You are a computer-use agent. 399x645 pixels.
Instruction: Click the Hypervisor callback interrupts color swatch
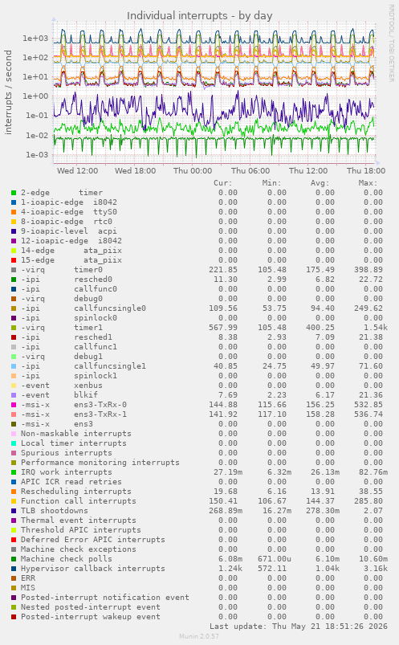(x=14, y=569)
